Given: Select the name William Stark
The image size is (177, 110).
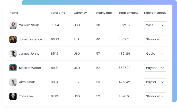Looking at the screenshot, I should coord(29,25).
